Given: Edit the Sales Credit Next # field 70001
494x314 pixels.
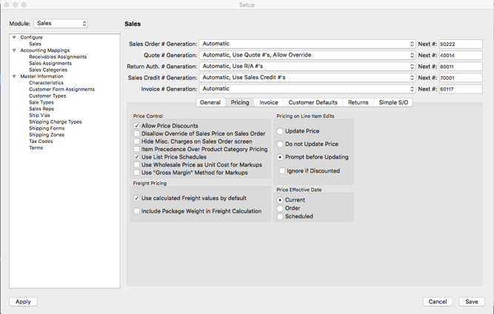Looking at the screenshot, I should [461, 78].
